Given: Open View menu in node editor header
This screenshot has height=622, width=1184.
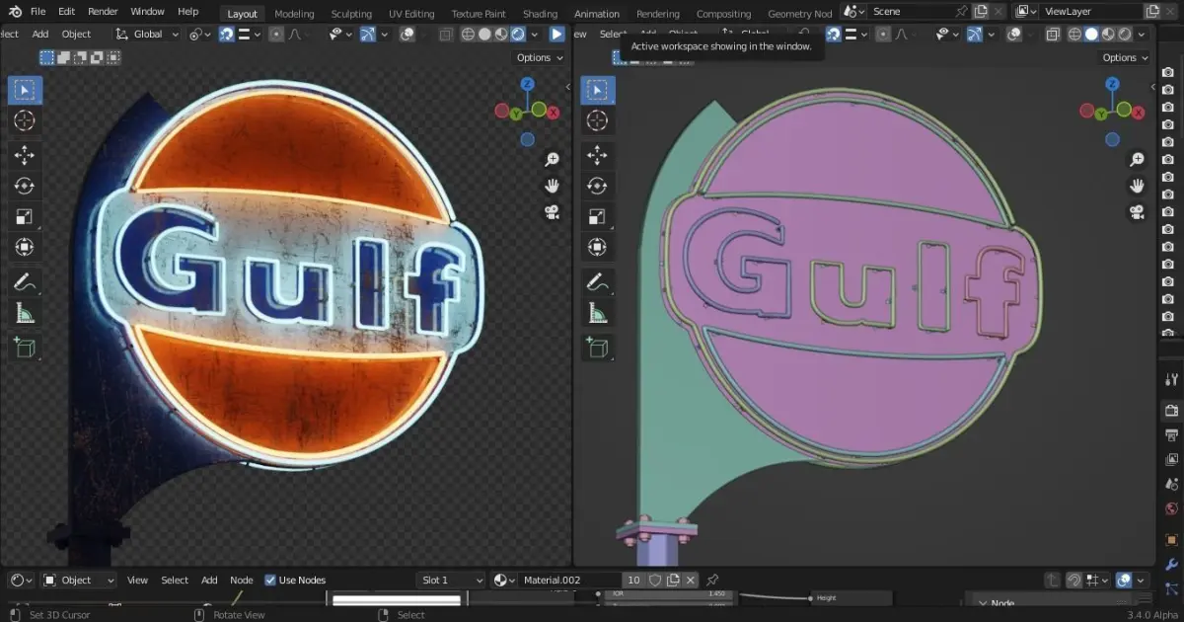Looking at the screenshot, I should (x=137, y=581).
